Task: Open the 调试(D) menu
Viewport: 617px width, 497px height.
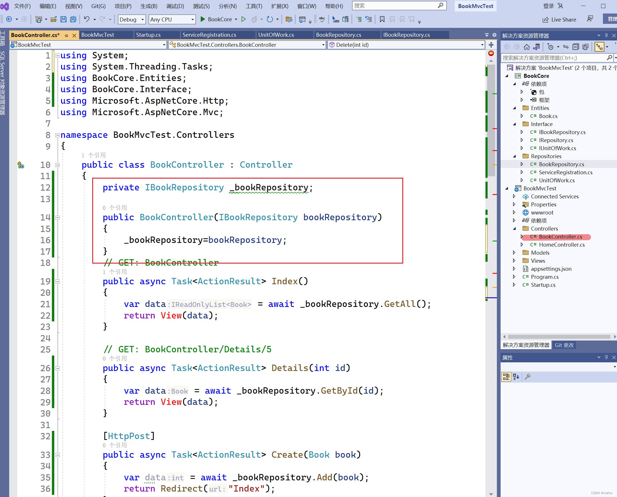Action: (x=175, y=6)
